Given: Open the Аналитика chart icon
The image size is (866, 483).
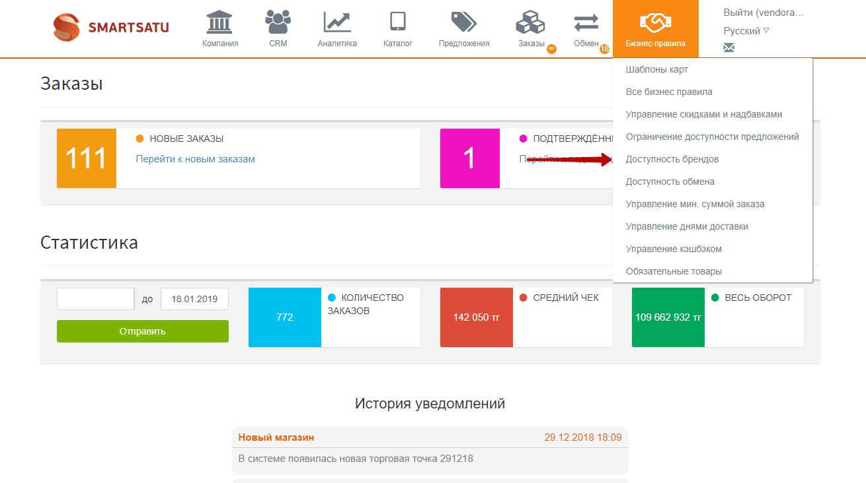Looking at the screenshot, I should pos(336,22).
